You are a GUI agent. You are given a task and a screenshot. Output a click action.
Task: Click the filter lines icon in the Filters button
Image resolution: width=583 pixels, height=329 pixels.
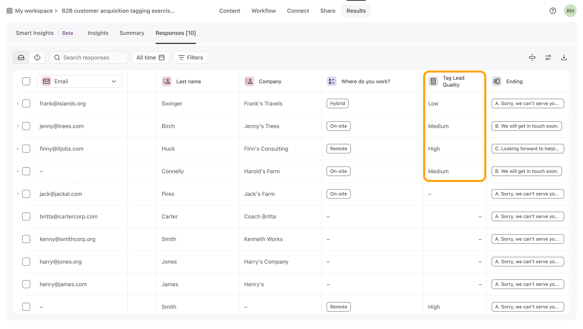tap(181, 57)
